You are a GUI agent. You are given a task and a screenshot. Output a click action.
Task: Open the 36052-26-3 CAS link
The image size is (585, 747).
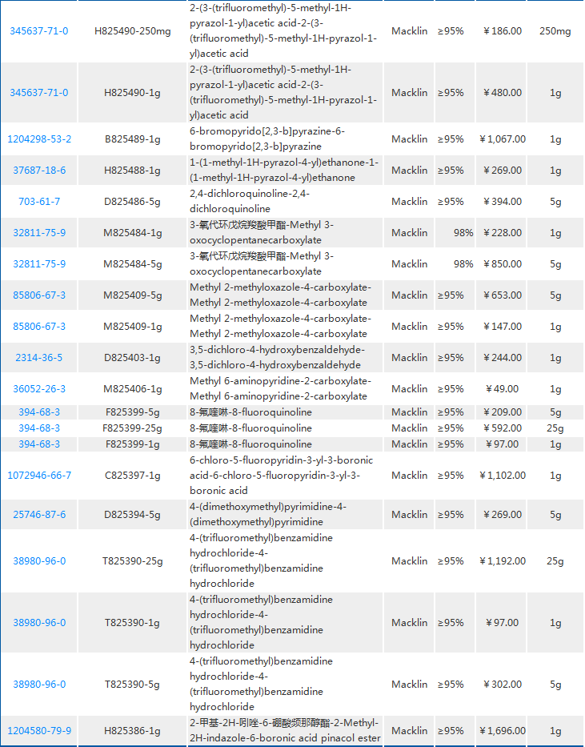coord(39,389)
